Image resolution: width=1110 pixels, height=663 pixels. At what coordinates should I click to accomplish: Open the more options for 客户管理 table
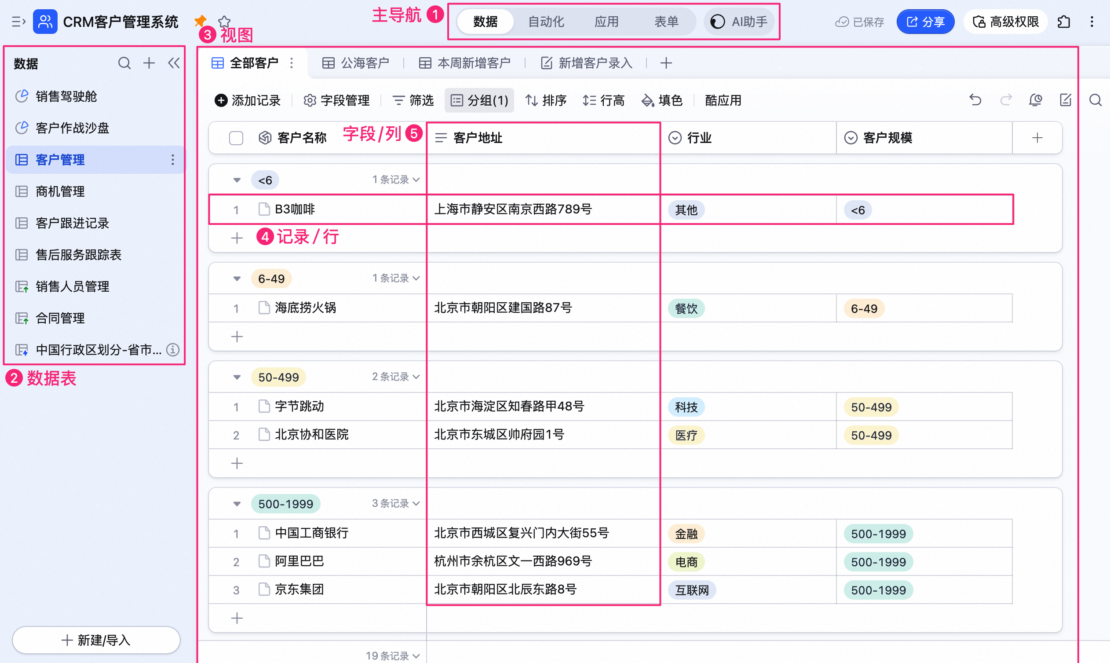173,160
